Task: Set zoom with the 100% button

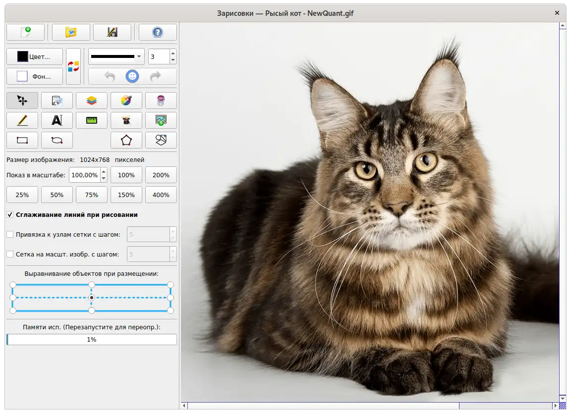Action: pos(126,175)
